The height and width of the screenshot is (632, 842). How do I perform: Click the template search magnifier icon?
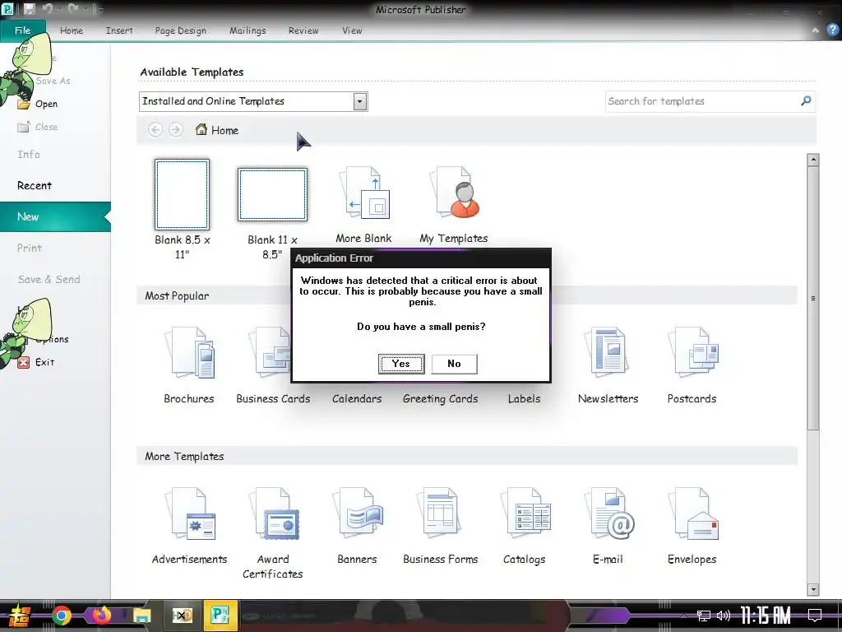click(806, 101)
